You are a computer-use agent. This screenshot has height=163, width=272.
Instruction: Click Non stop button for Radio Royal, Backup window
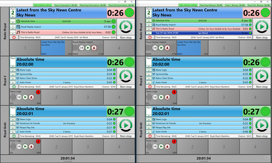pyautogui.click(x=262, y=37)
